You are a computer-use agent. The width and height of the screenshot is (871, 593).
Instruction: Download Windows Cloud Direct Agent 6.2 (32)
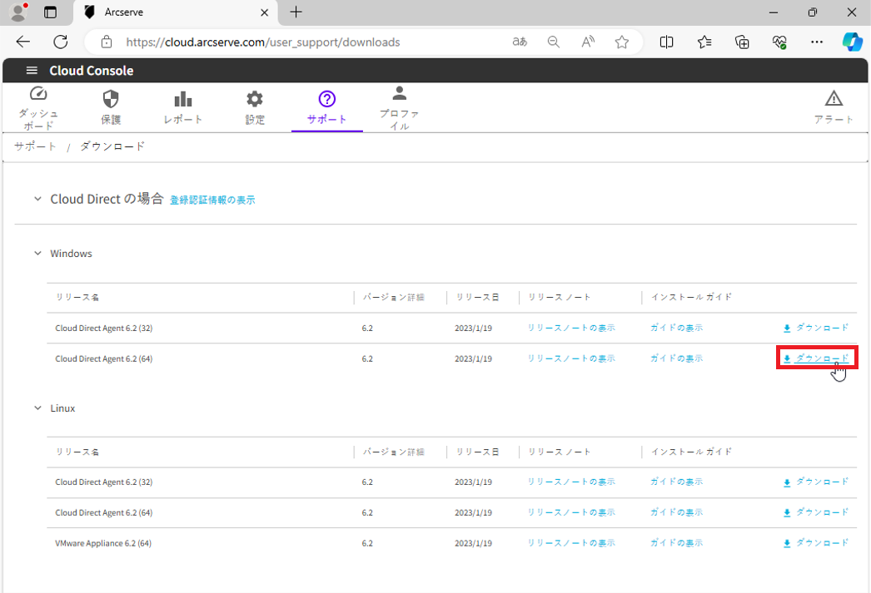coord(816,328)
